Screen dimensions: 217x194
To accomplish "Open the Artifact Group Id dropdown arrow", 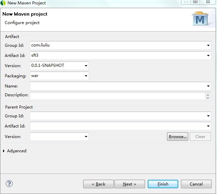I will [x=208, y=45].
